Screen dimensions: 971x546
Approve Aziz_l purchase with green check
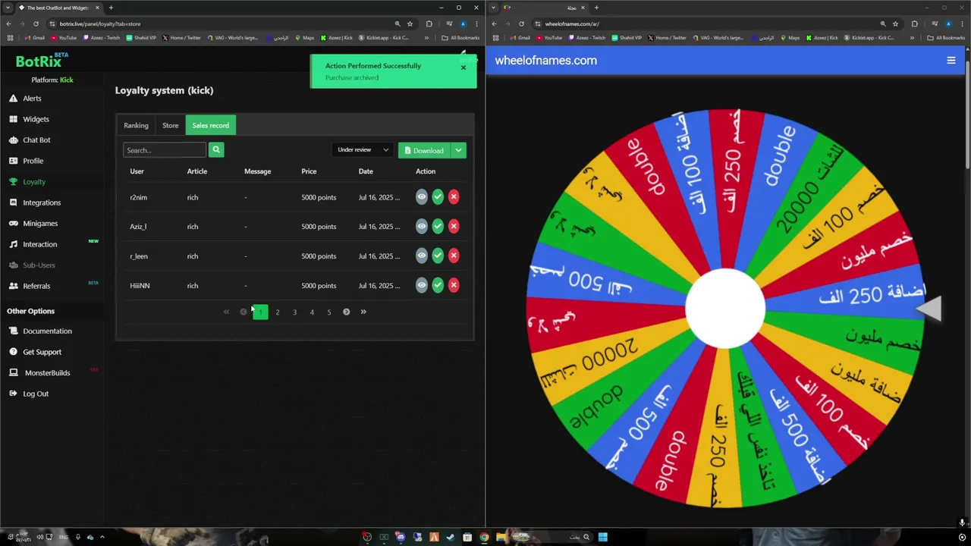pos(438,226)
